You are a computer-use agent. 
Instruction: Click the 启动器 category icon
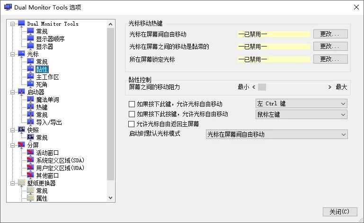click(21, 92)
